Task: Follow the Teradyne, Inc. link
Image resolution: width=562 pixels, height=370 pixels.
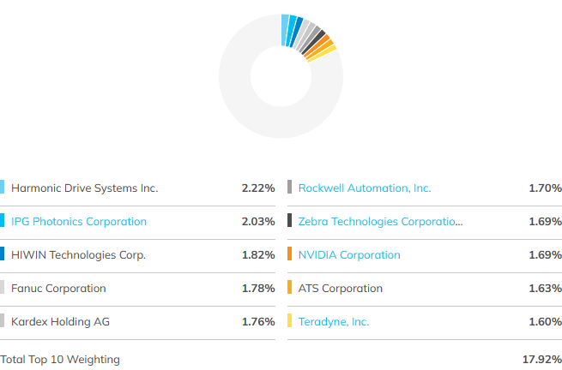Action: point(334,322)
